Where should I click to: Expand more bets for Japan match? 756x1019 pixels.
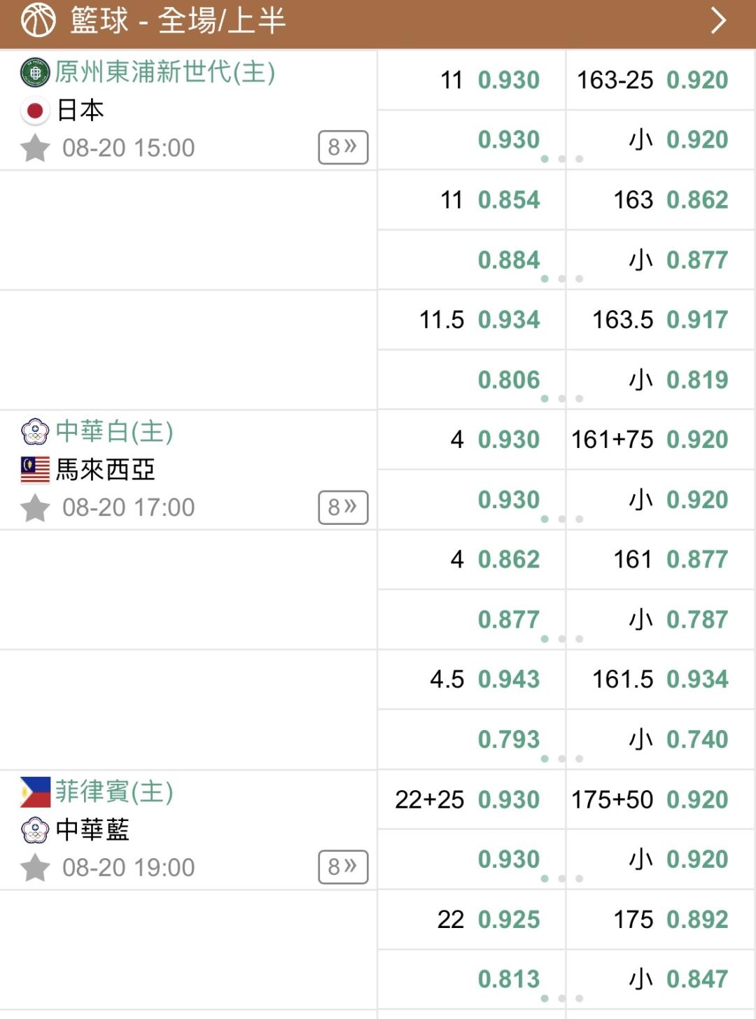coord(343,147)
